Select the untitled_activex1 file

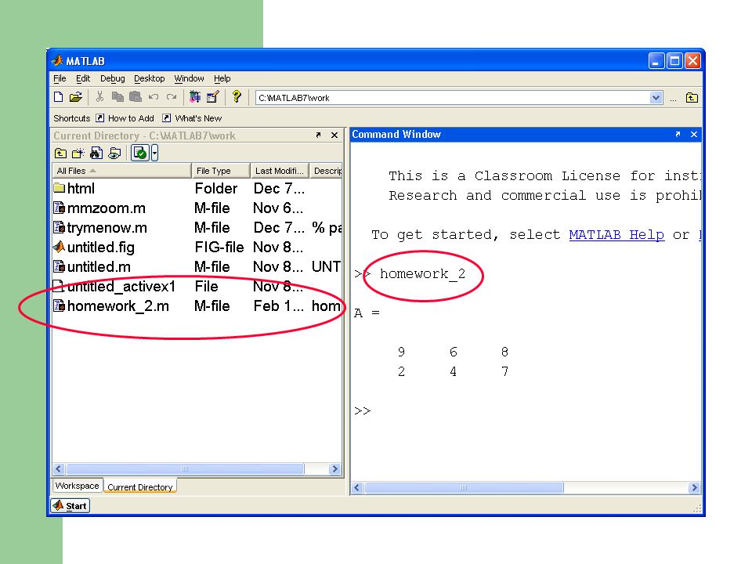(197, 287)
